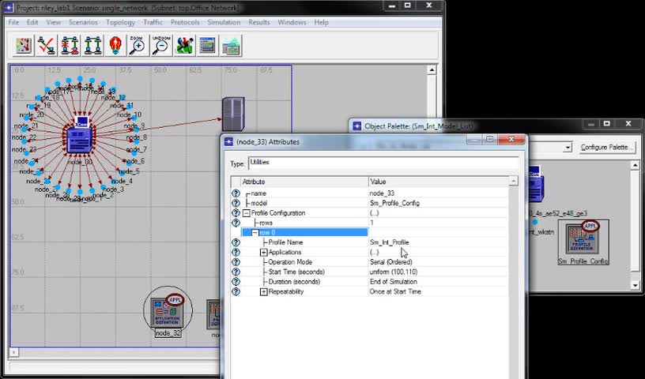Image resolution: width=645 pixels, height=379 pixels.
Task: Click the running man simulation icon
Action: 184,46
